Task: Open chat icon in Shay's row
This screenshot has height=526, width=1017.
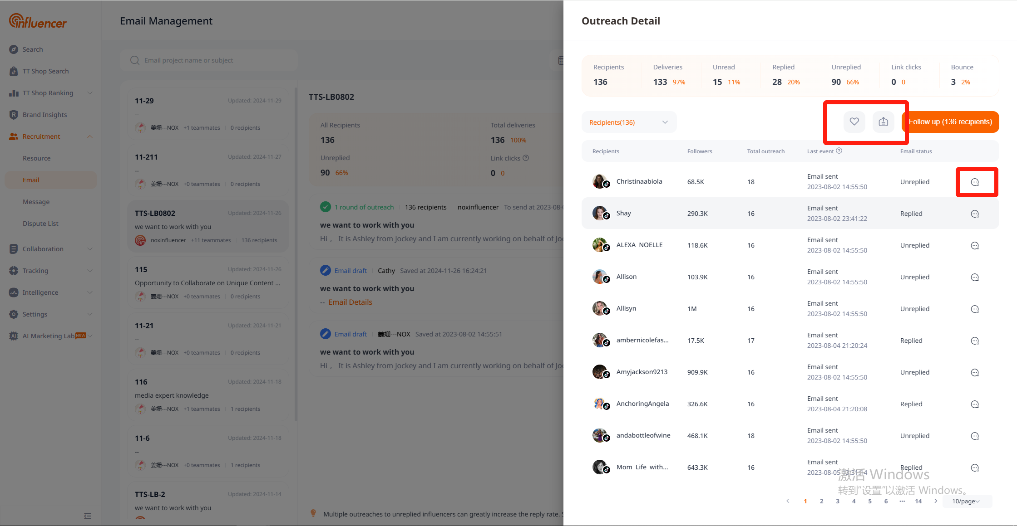Action: 975,214
